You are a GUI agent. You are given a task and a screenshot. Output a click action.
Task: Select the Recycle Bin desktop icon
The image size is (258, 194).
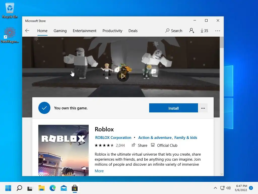10,11
